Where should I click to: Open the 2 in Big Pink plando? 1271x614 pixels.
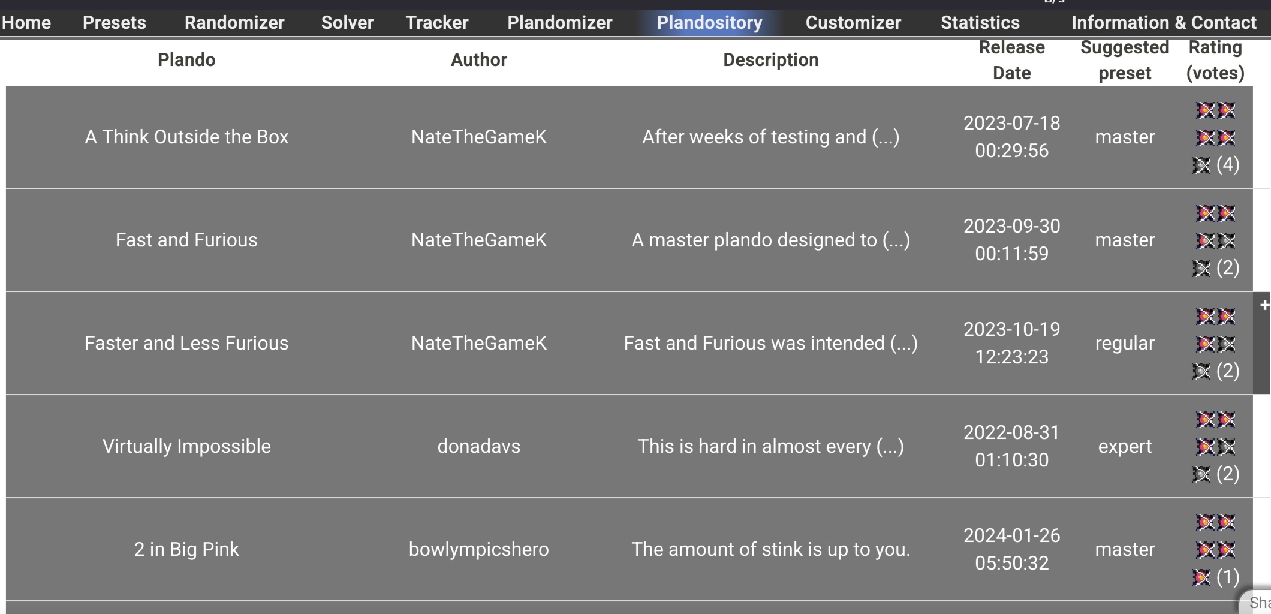tap(186, 550)
